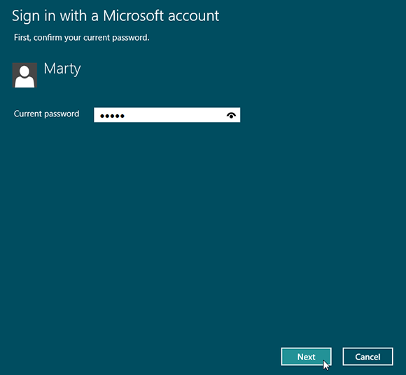Show typed characters via the reveal eye
The height and width of the screenshot is (375, 406).
231,115
